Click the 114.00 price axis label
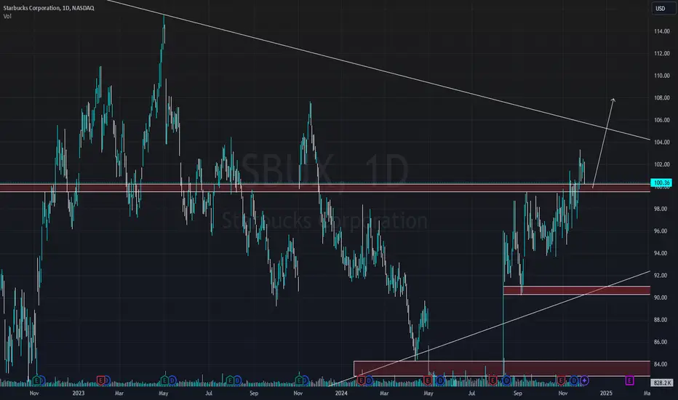 point(661,31)
